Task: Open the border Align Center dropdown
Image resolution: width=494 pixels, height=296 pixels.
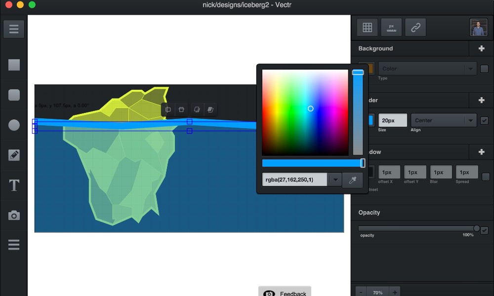Action: point(443,120)
